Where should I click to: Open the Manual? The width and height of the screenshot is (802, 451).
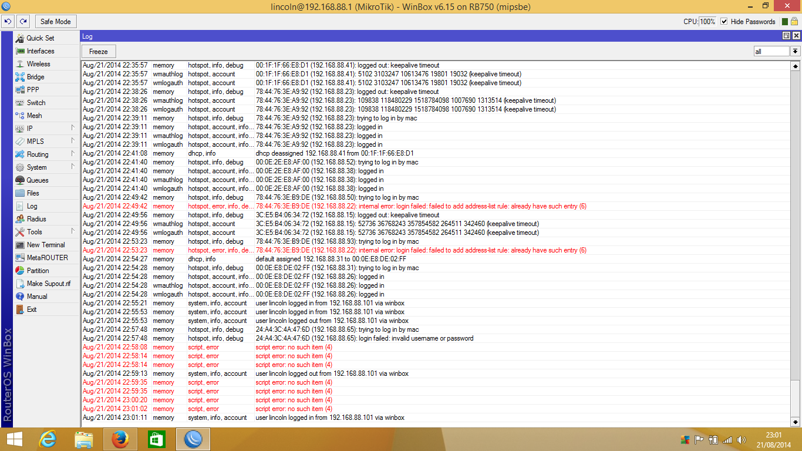pyautogui.click(x=46, y=297)
